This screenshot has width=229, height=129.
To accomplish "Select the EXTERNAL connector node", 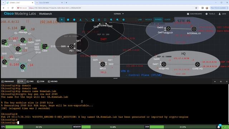I will 4,42.
